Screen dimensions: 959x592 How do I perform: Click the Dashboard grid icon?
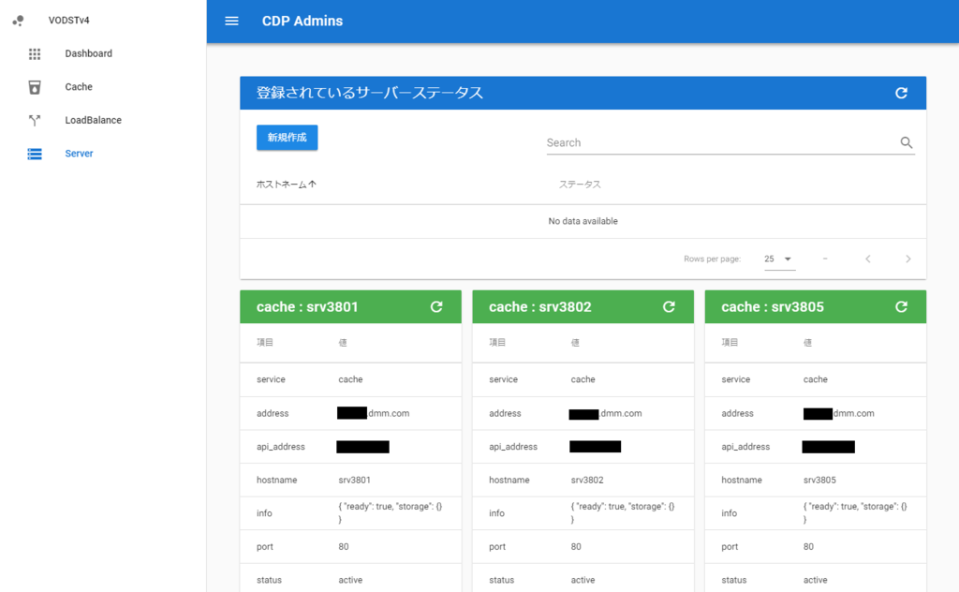click(35, 53)
